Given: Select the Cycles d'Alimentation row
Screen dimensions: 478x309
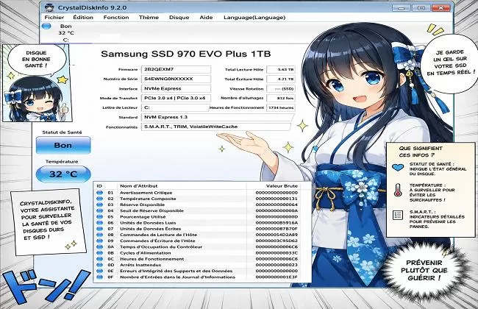Looking at the screenshot, I should [201, 253].
